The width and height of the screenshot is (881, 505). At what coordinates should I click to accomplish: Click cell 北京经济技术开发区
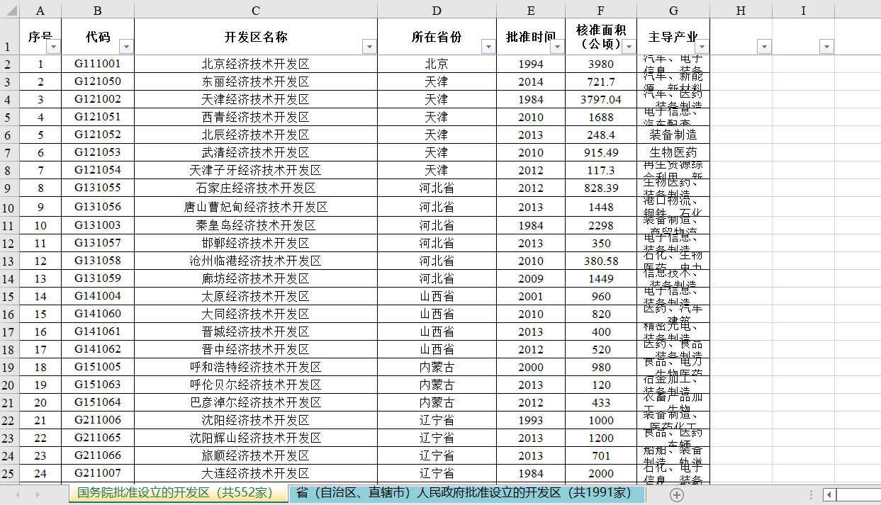[x=256, y=64]
